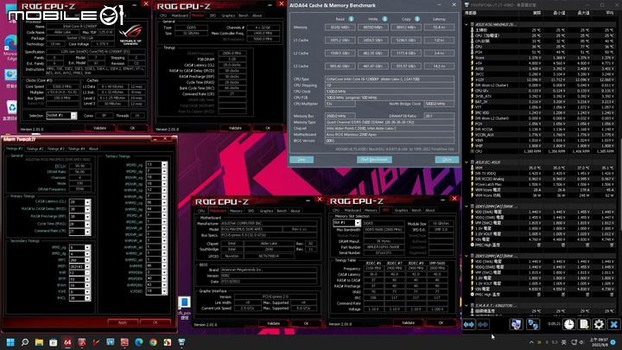Collapse ASUS EC sensor group in HWiNFO
The height and width of the screenshot is (350, 622).
pyautogui.click(x=466, y=162)
